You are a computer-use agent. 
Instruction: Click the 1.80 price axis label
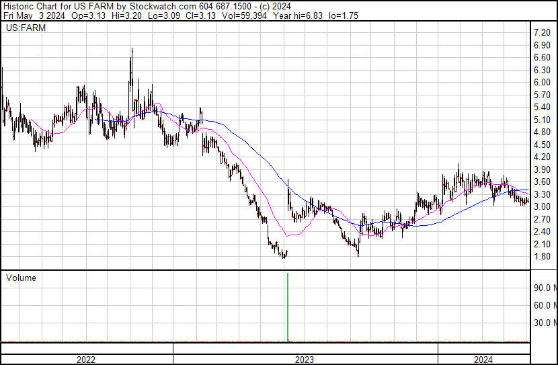[x=542, y=257]
